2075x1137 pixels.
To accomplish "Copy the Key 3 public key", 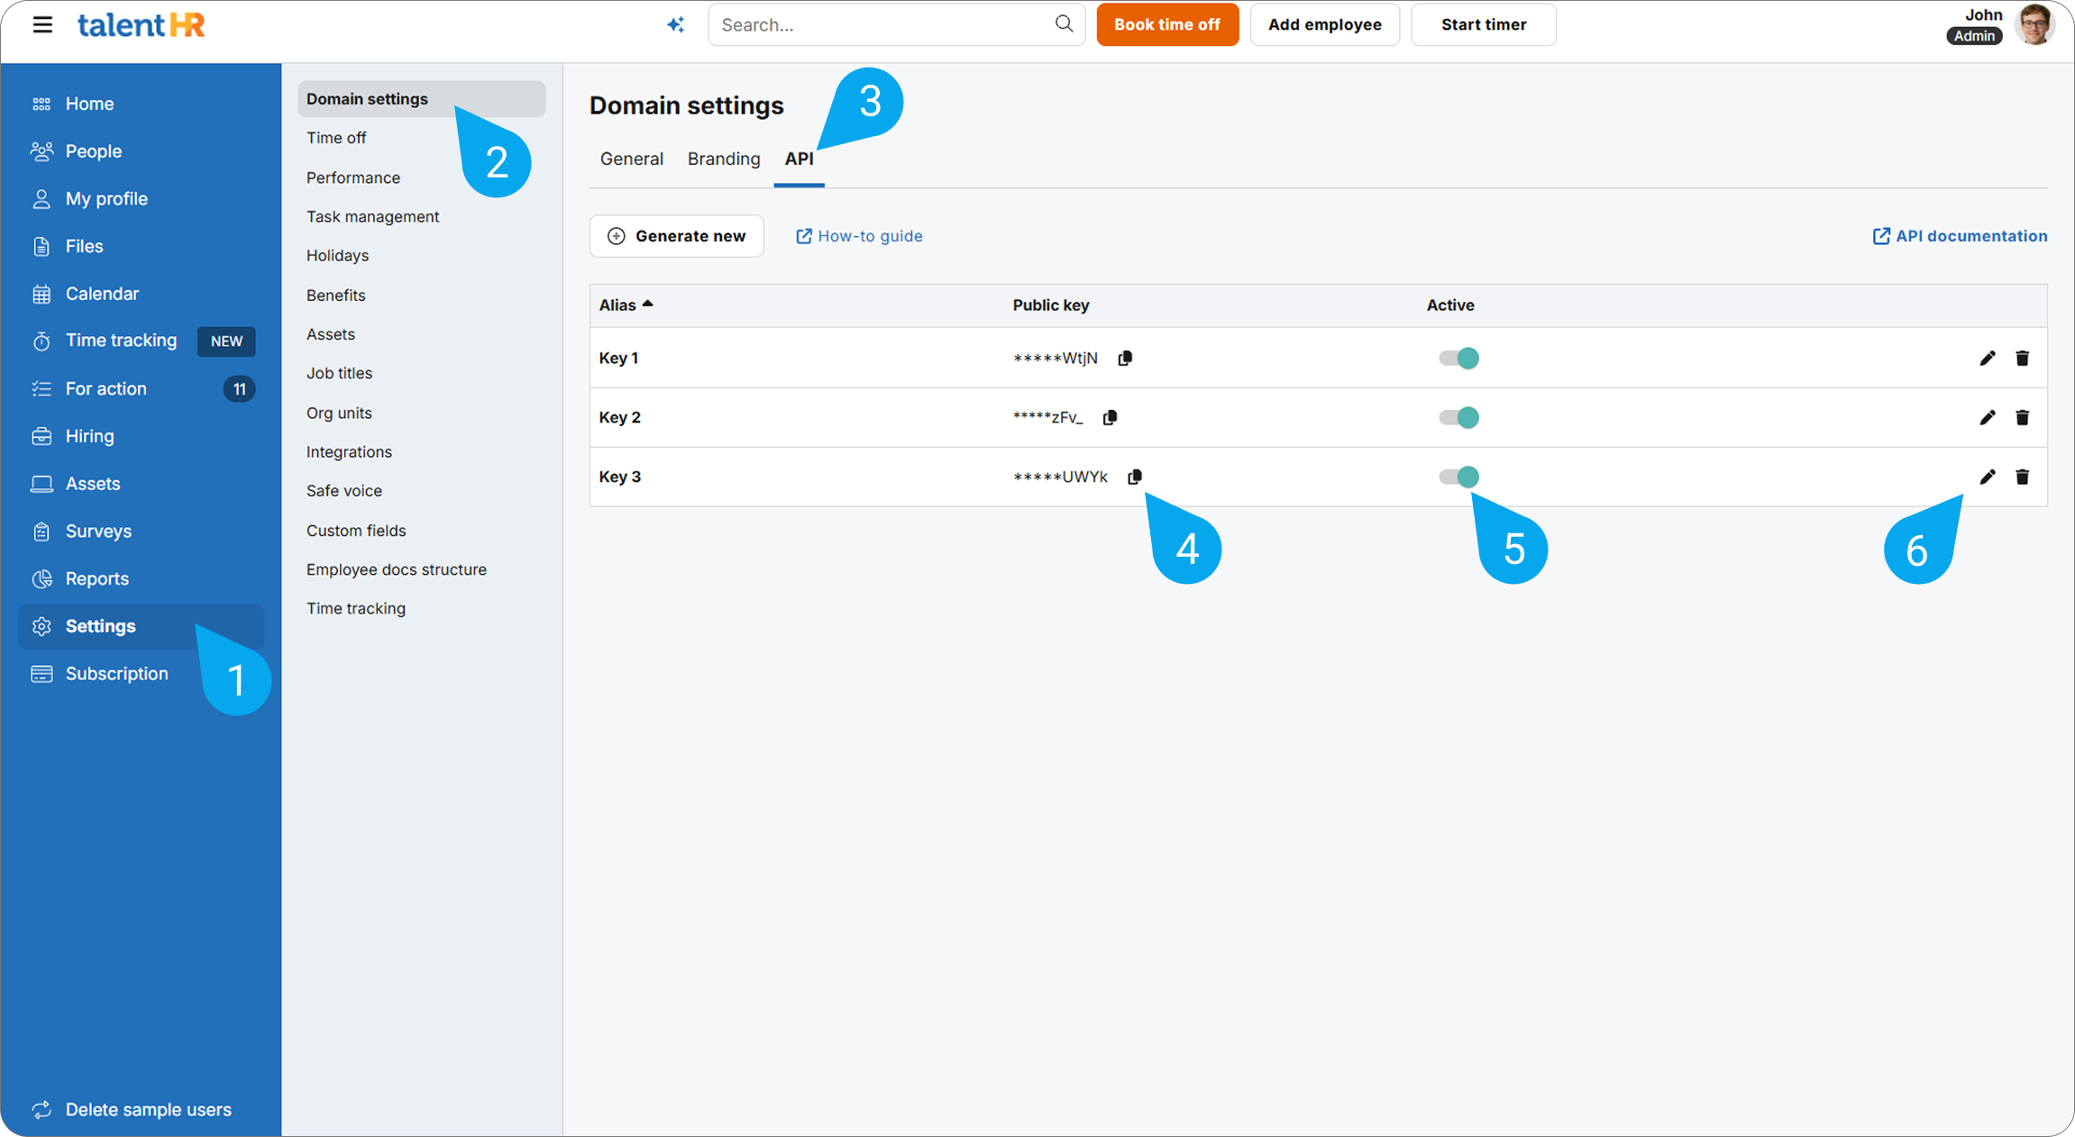I will [x=1135, y=478].
